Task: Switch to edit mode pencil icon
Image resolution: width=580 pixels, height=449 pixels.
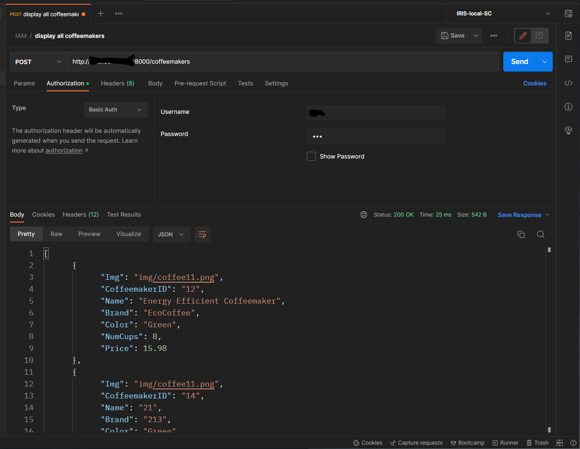Action: click(523, 36)
